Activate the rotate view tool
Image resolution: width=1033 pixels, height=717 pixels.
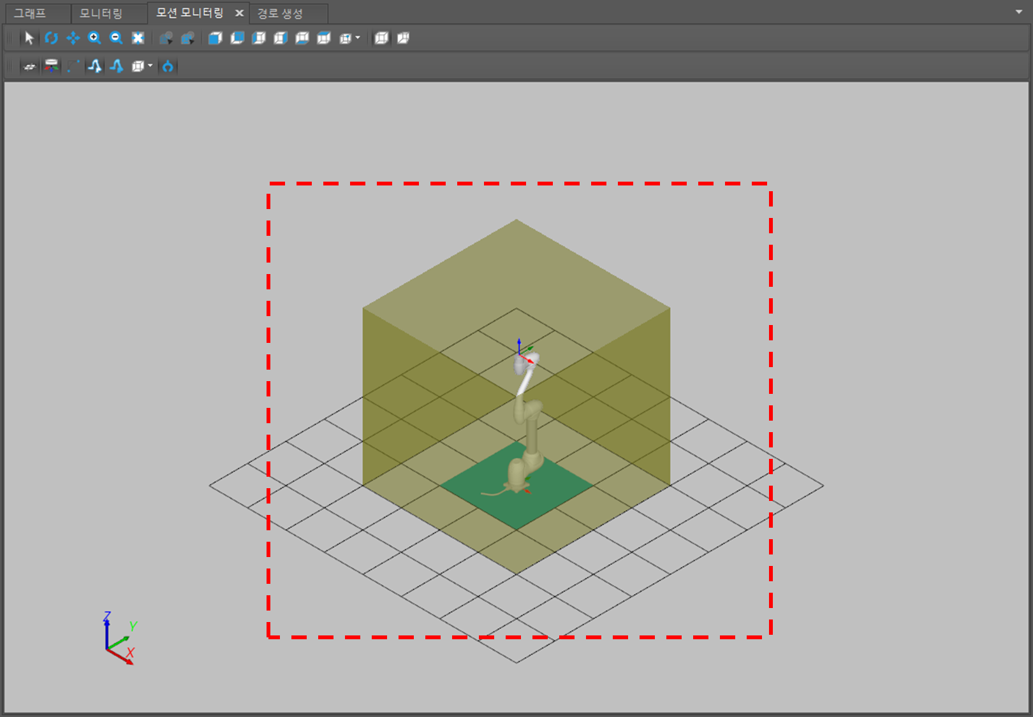[x=51, y=38]
